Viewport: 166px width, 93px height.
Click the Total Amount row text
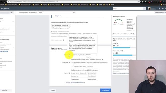click(x=75, y=79)
